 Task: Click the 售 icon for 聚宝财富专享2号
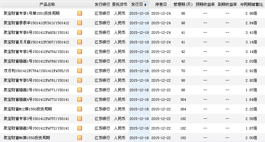coord(79,52)
